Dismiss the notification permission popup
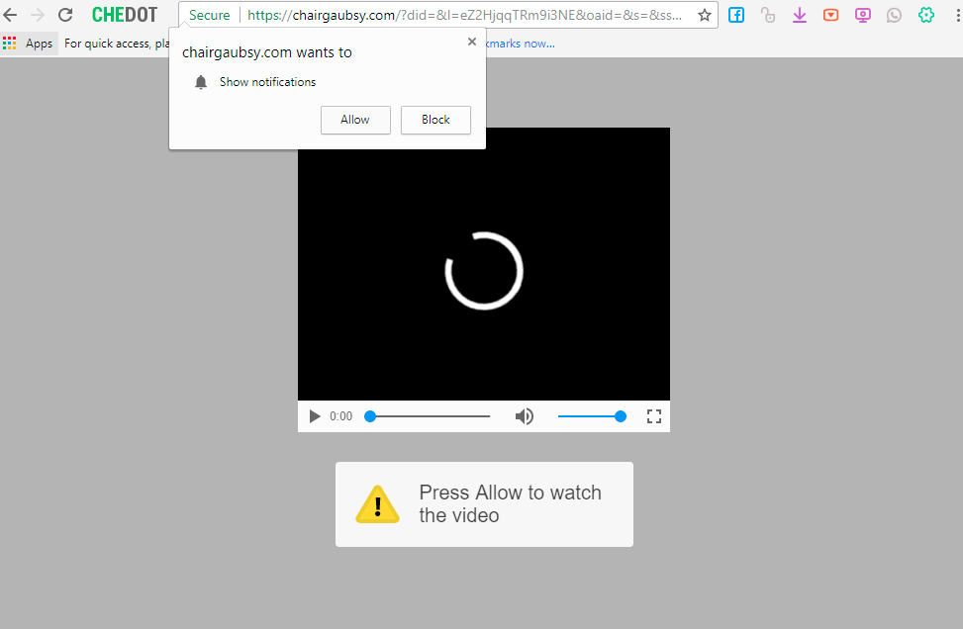This screenshot has width=963, height=629. pos(471,42)
